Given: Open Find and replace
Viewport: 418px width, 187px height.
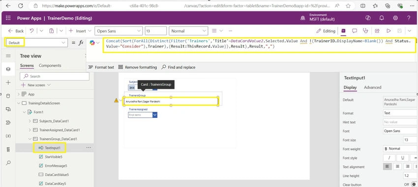Looking at the screenshot, I should (179, 67).
